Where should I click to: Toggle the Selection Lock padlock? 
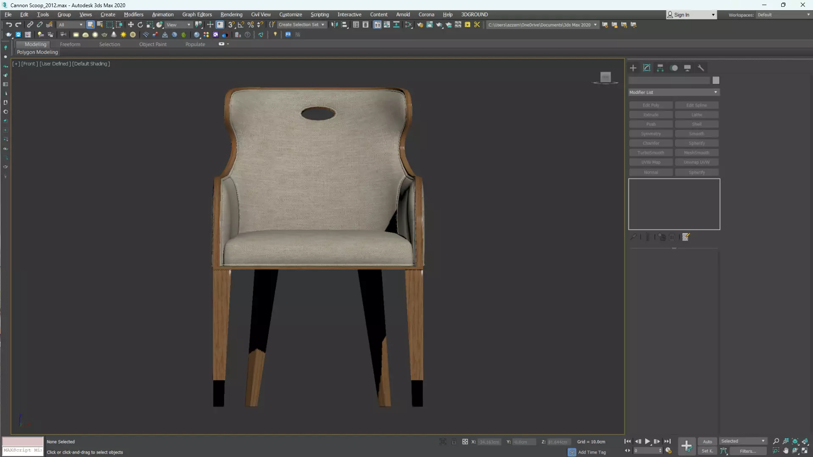pos(454,442)
